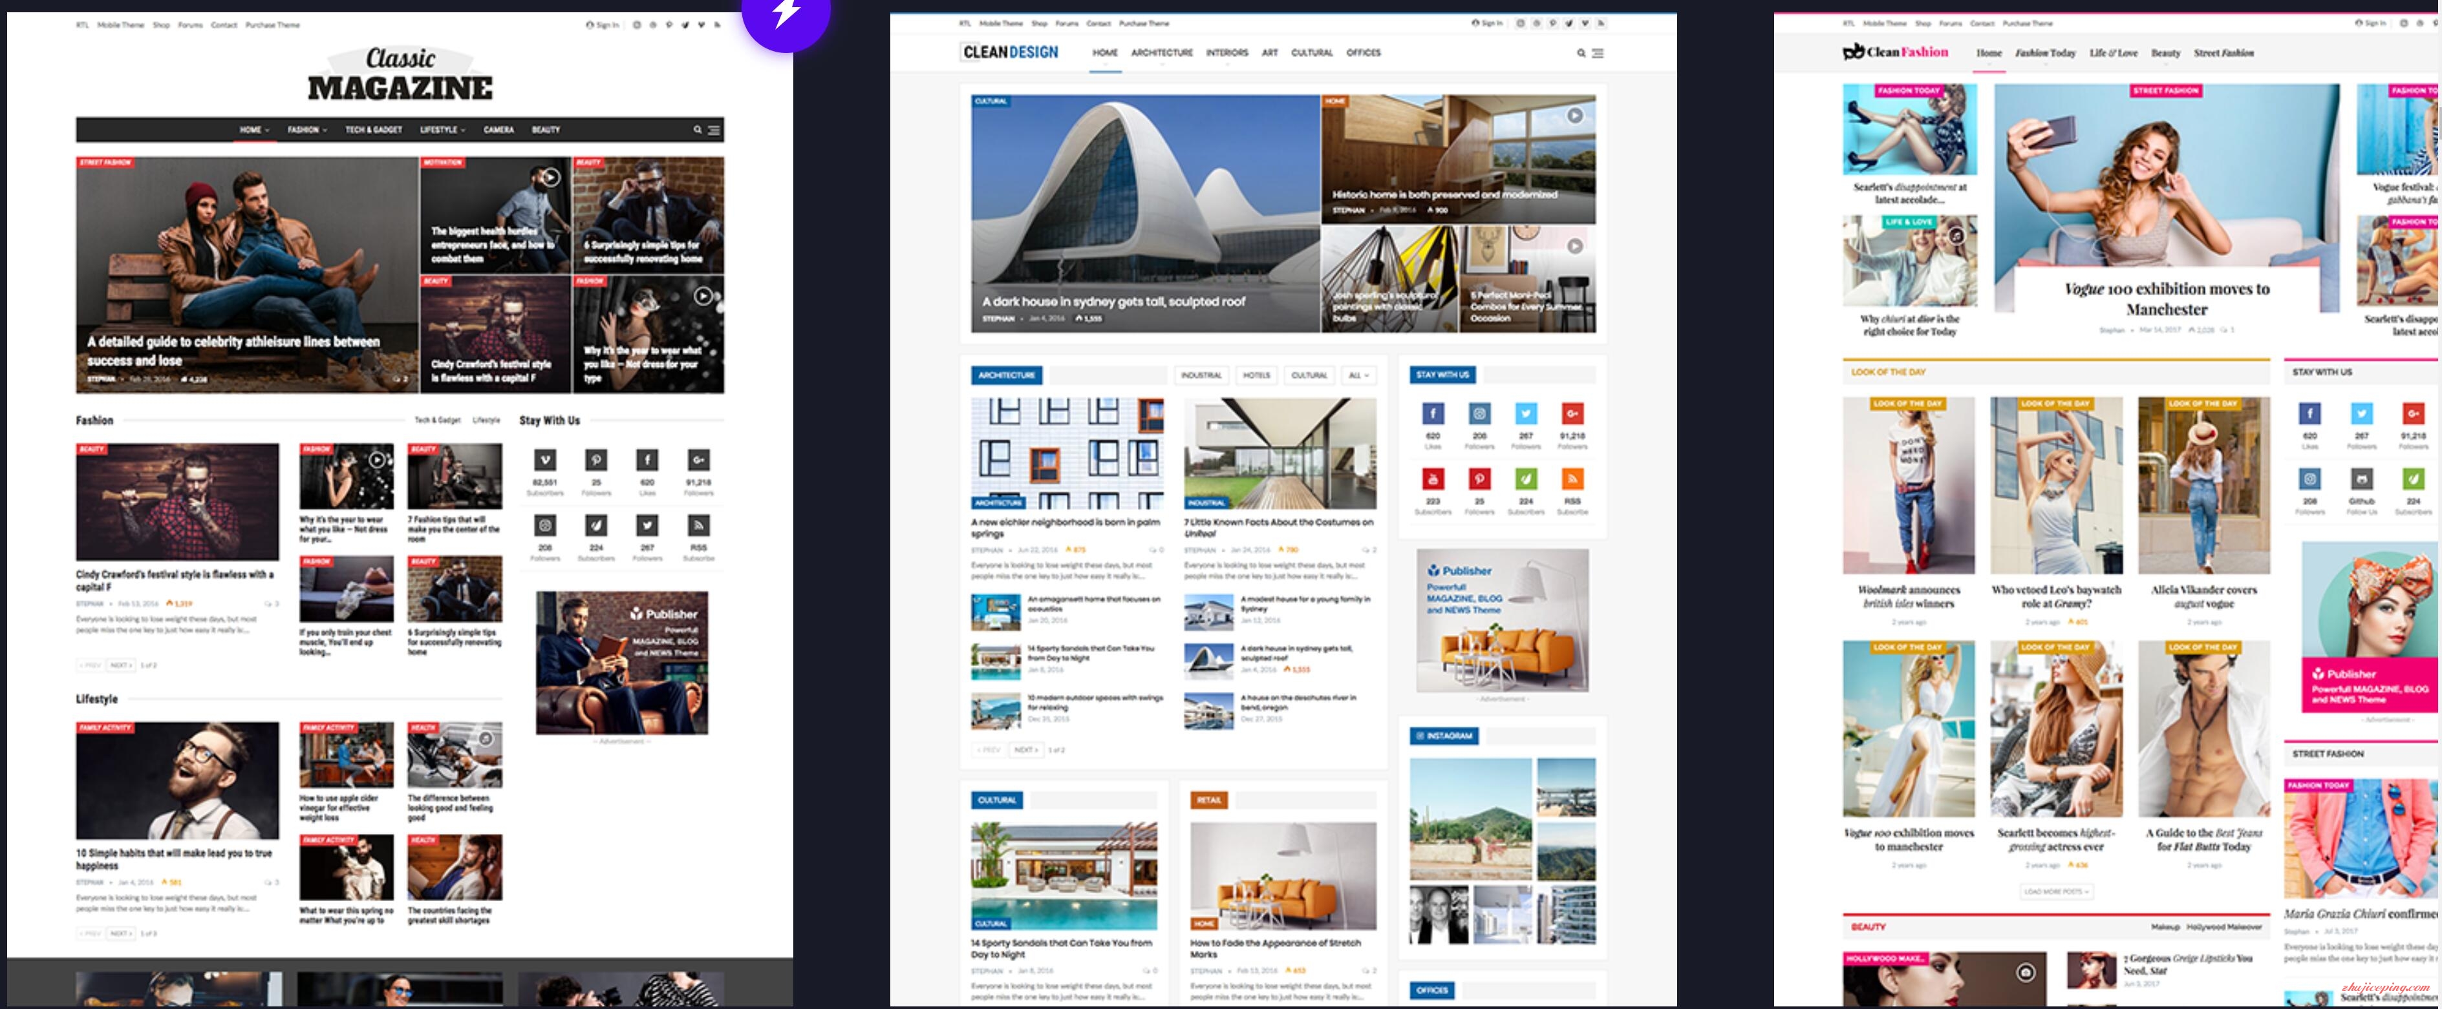Click the search icon in Classic Magazine navbar

coord(697,130)
